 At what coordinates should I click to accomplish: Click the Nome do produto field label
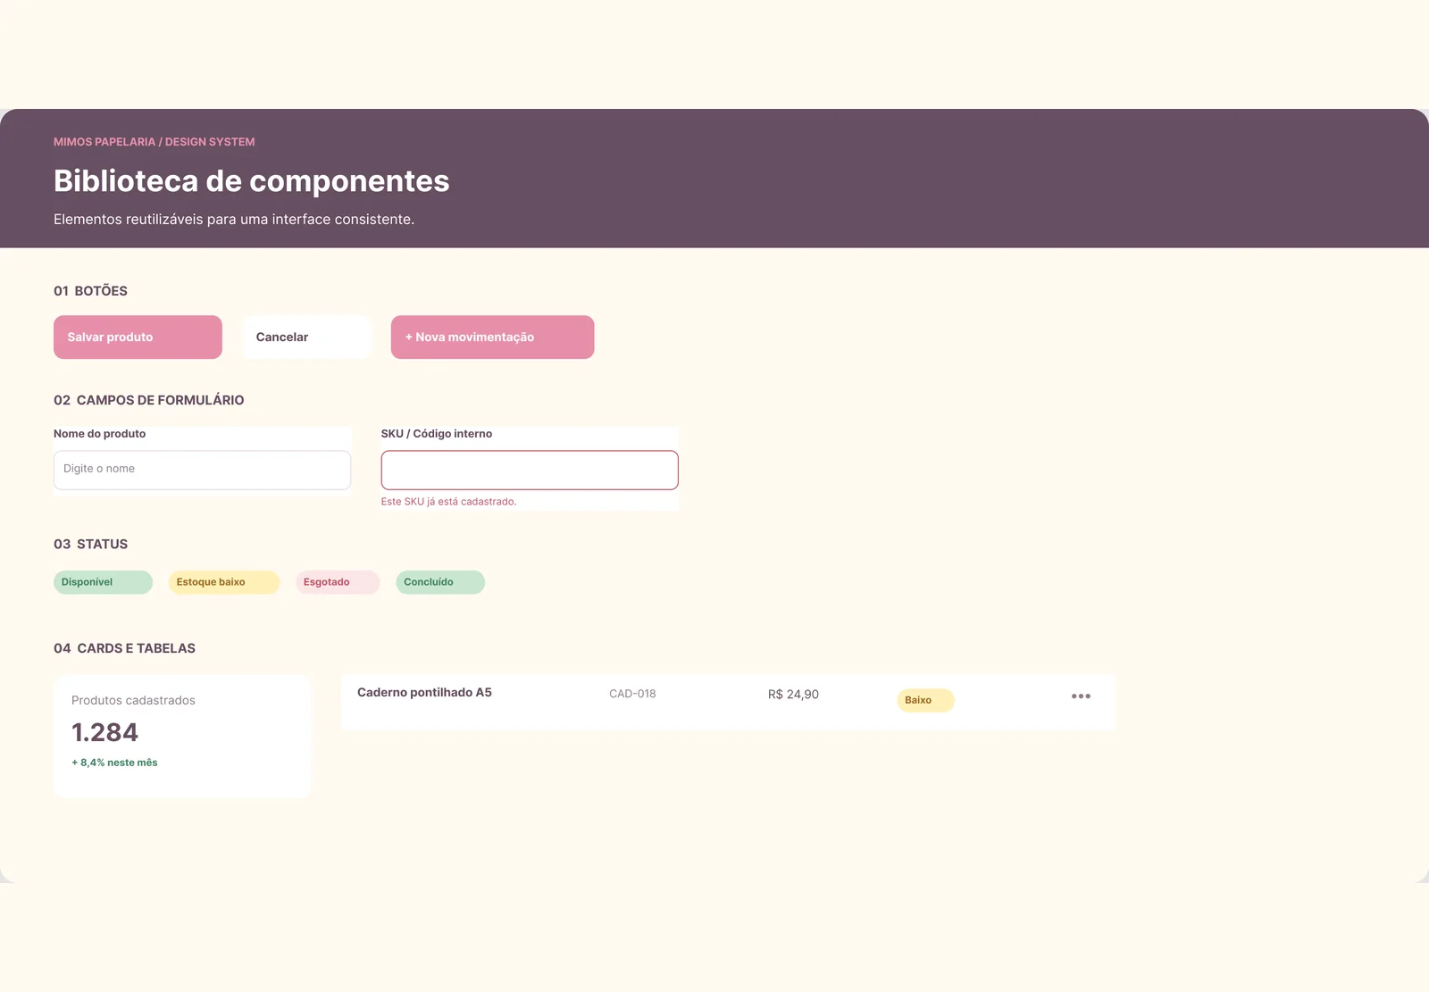(99, 434)
